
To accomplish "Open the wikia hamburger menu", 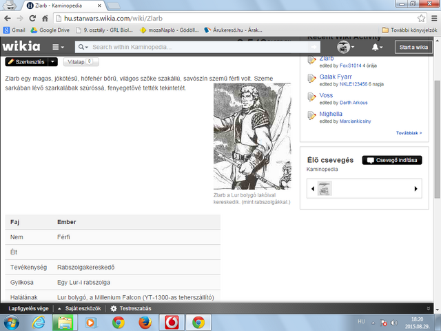I will [58, 47].
